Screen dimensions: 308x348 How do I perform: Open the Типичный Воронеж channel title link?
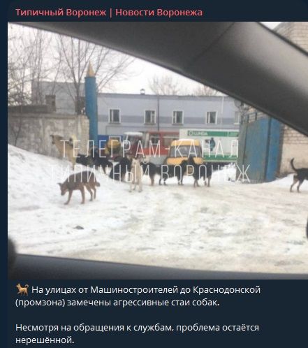109,13
